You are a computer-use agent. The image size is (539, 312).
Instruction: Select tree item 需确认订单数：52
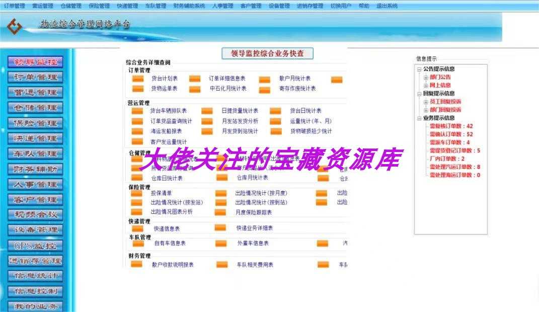pos(451,134)
